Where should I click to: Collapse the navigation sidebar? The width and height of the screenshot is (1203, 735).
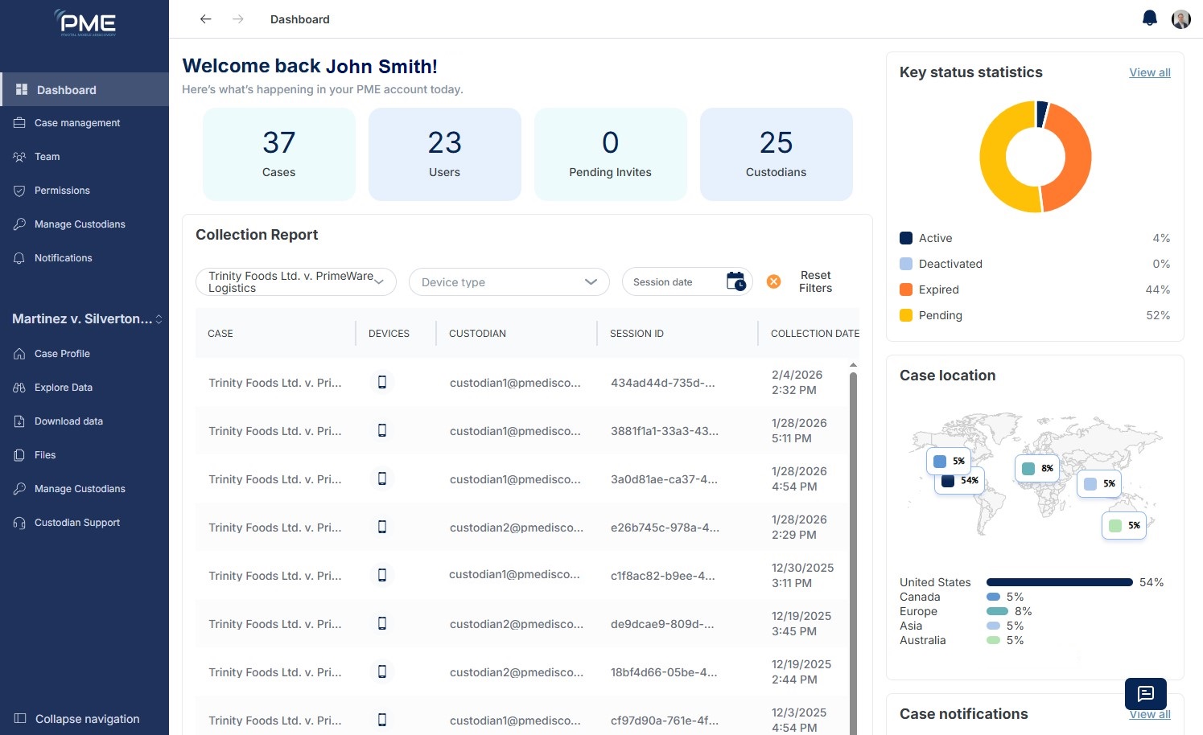click(77, 719)
